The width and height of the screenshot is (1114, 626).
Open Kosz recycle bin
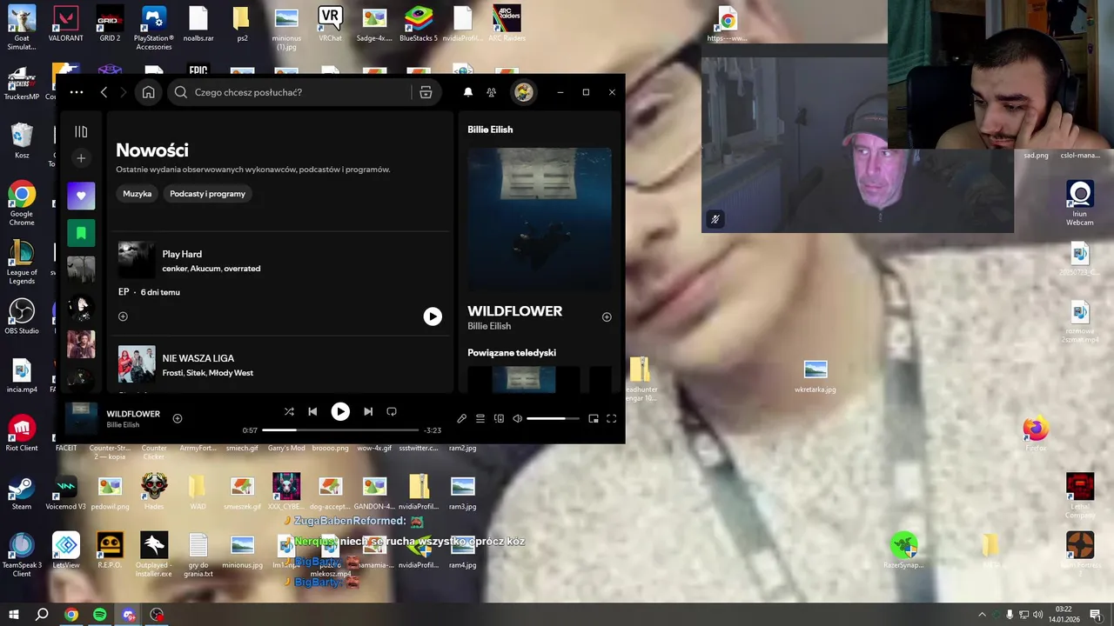(22, 141)
